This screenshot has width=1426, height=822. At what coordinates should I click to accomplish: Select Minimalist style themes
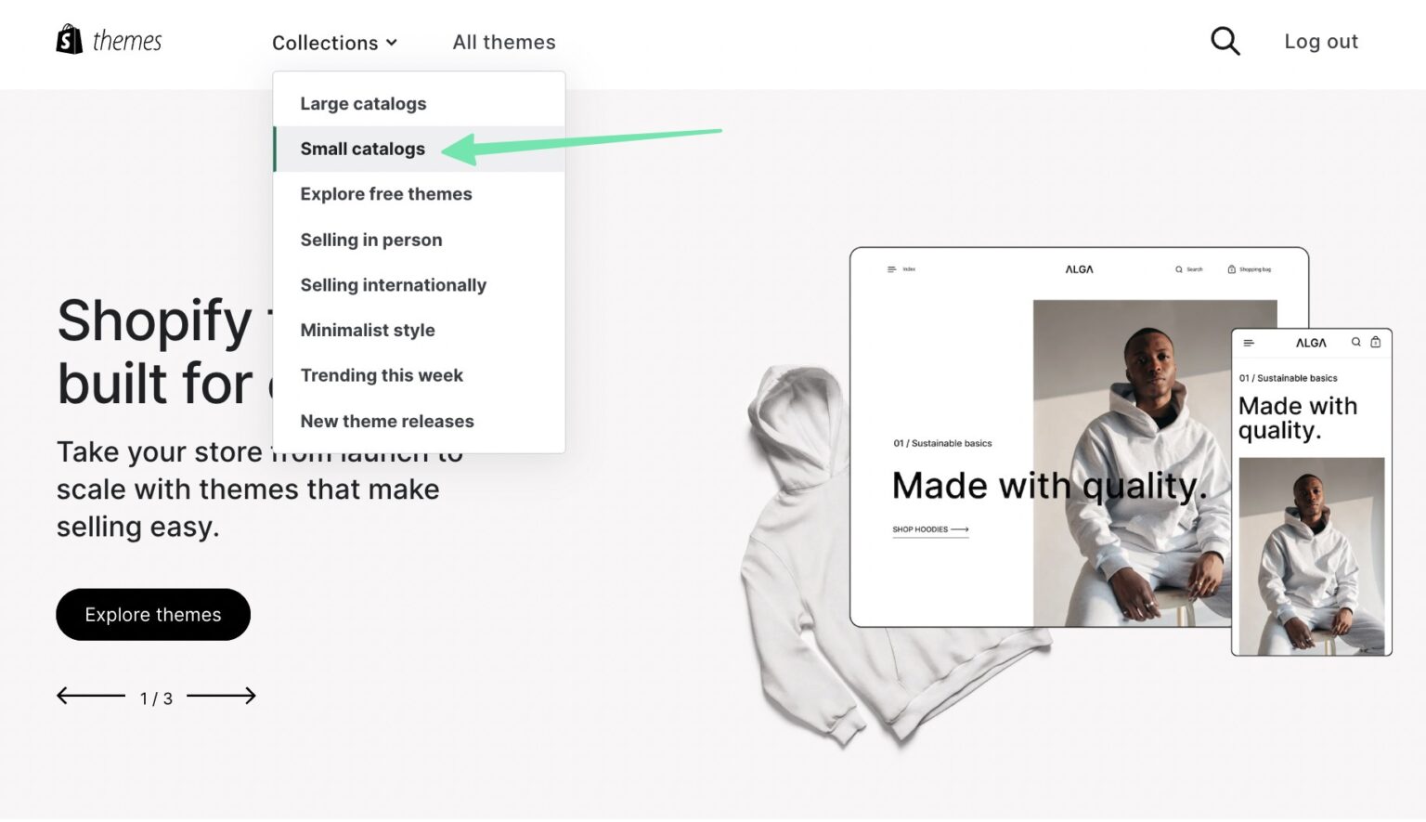tap(367, 330)
